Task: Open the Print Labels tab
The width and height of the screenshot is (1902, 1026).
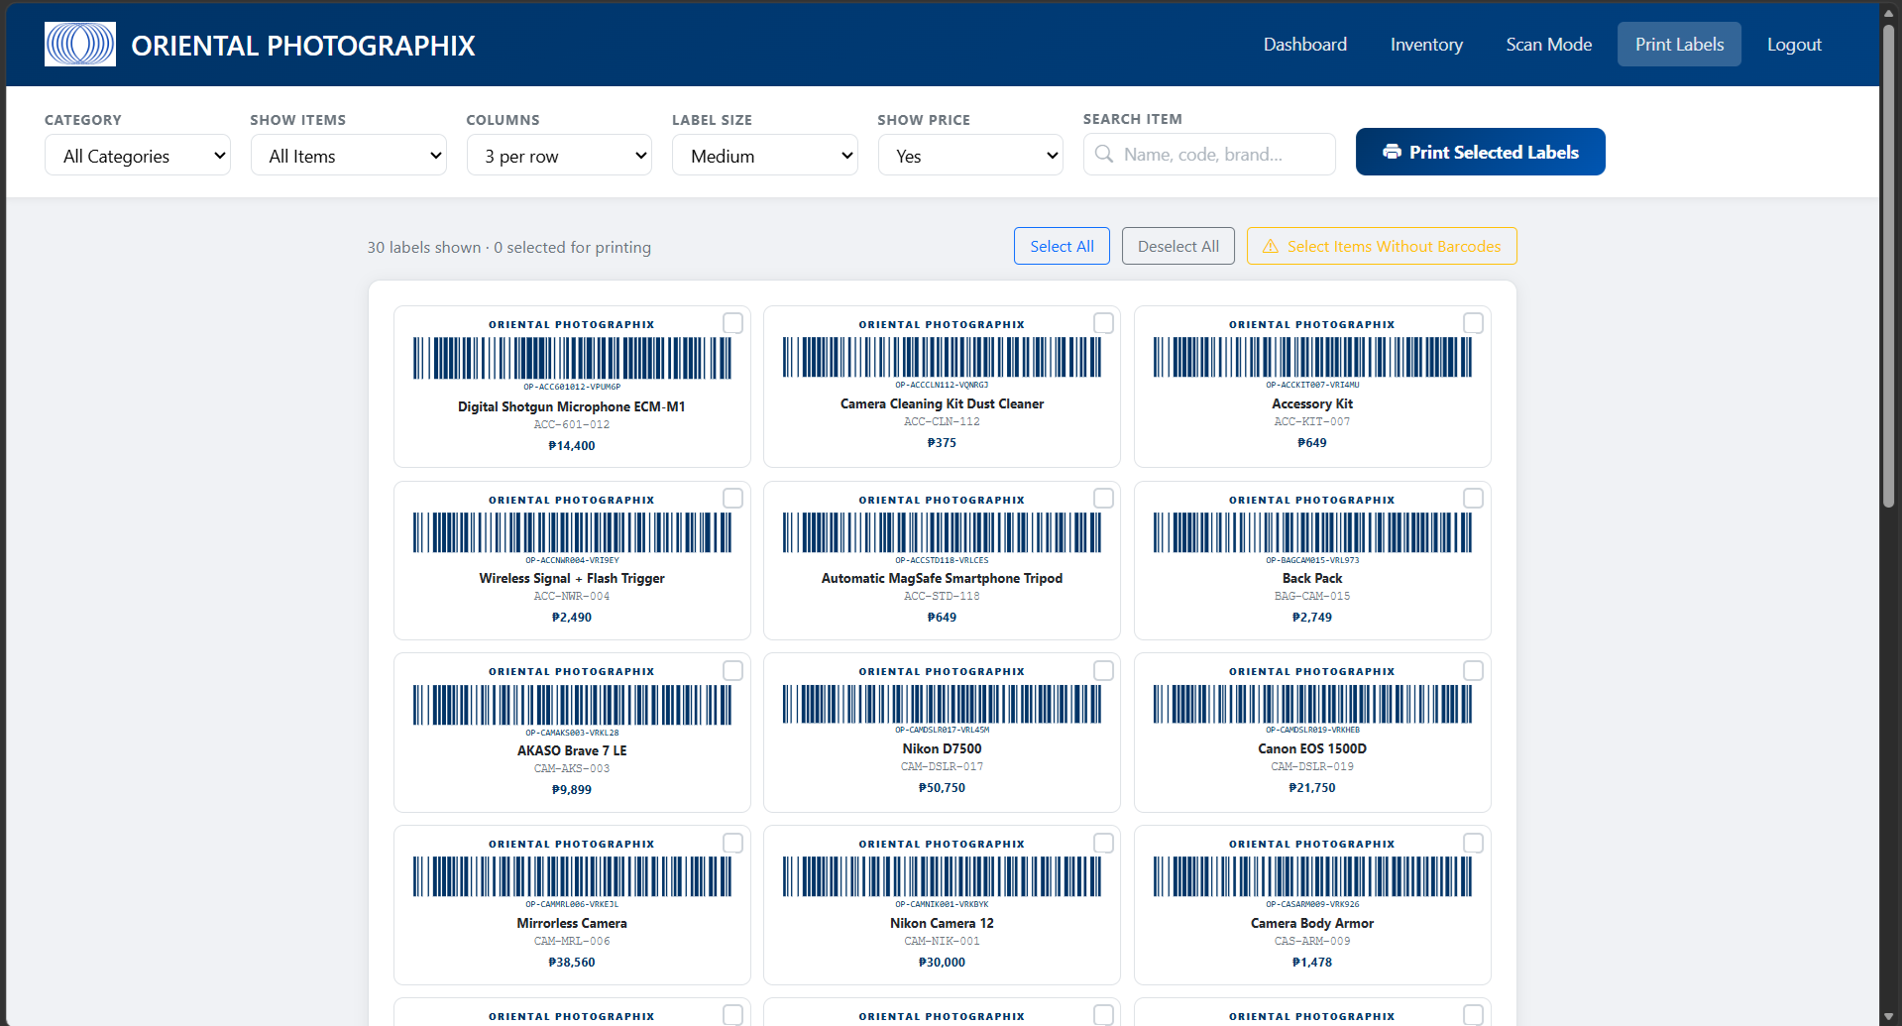Action: (1679, 45)
